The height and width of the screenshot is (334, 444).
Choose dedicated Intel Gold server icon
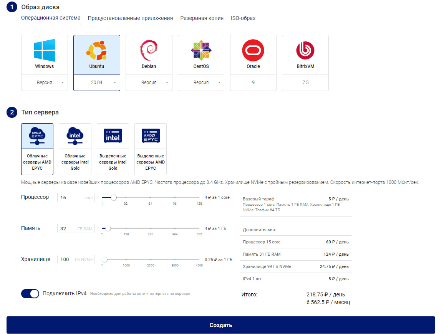pyautogui.click(x=113, y=136)
